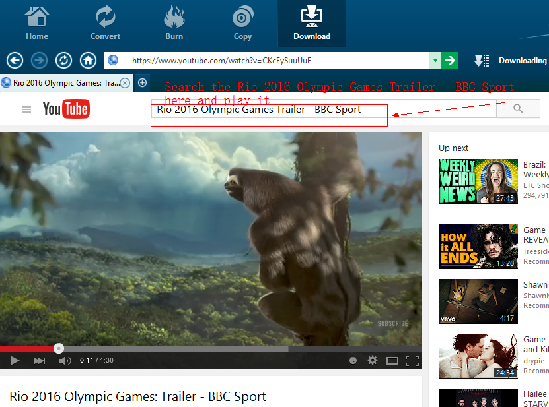The height and width of the screenshot is (407, 549).
Task: Select the Download module tab
Action: tap(312, 23)
